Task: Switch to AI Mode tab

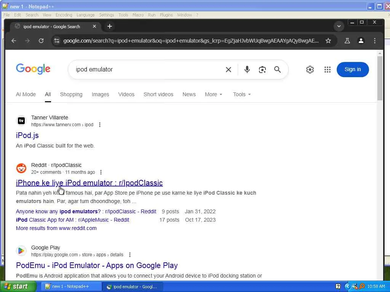Action: pos(26,94)
